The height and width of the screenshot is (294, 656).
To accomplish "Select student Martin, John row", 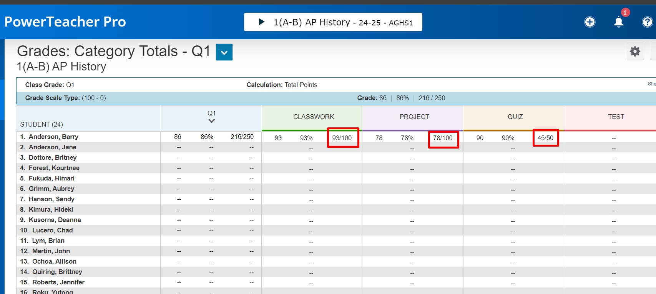I will 51,251.
